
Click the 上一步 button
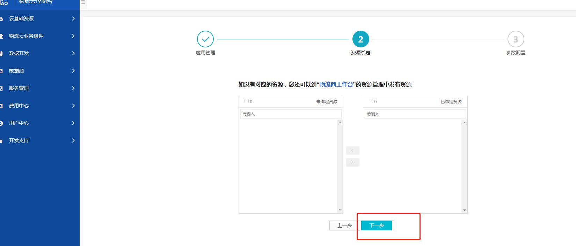click(344, 225)
